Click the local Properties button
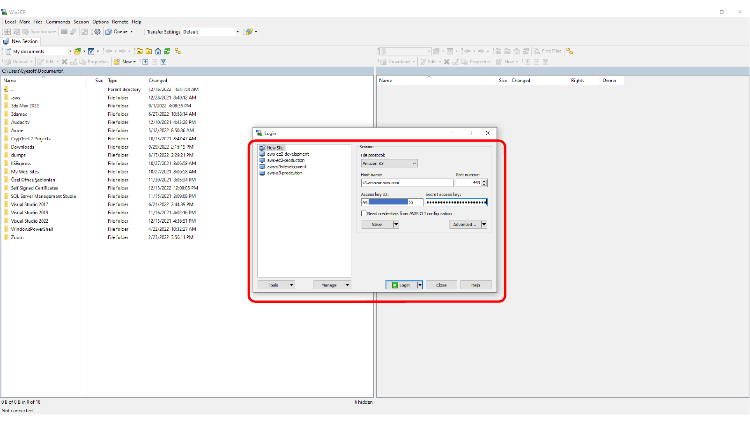Image resolution: width=750 pixels, height=422 pixels. [94, 62]
